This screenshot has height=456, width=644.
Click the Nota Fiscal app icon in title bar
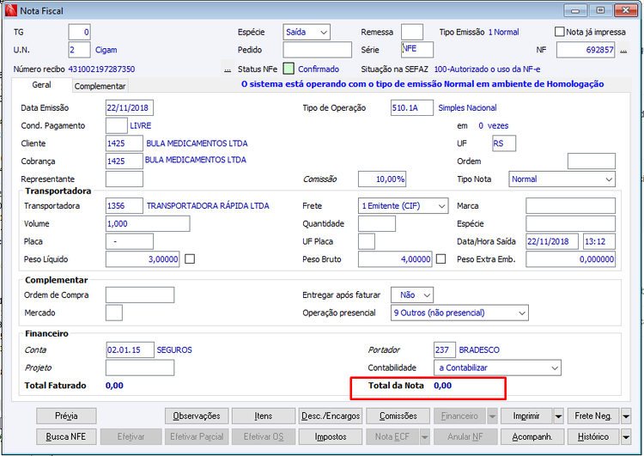(x=10, y=10)
